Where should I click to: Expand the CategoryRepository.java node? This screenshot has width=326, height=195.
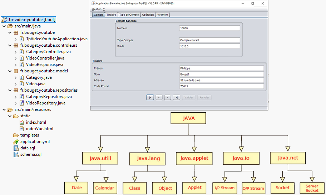tap(15, 97)
